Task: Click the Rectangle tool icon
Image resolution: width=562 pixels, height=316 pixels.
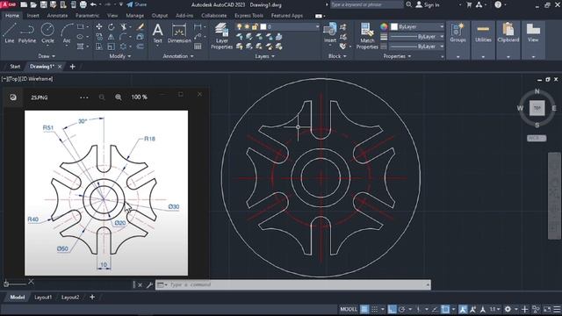Action: pyautogui.click(x=80, y=27)
